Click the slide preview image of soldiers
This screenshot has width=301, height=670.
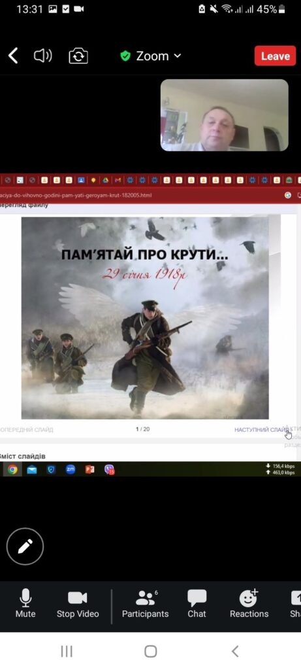coord(145,318)
